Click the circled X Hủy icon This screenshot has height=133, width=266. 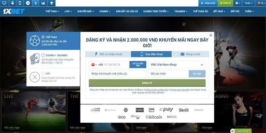35,77
